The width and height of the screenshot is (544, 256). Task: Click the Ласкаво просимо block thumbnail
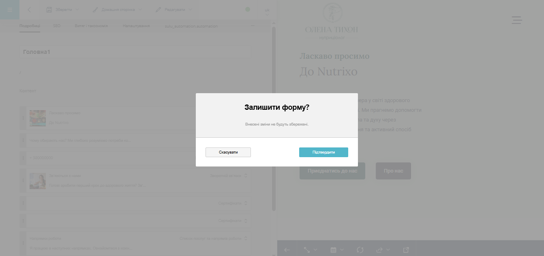(x=38, y=118)
